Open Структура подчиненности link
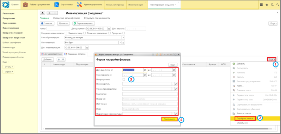Screen dimensions: 281x134 point(97,18)
